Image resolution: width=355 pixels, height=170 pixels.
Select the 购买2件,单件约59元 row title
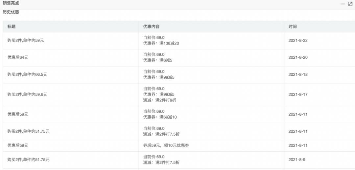pos(26,41)
